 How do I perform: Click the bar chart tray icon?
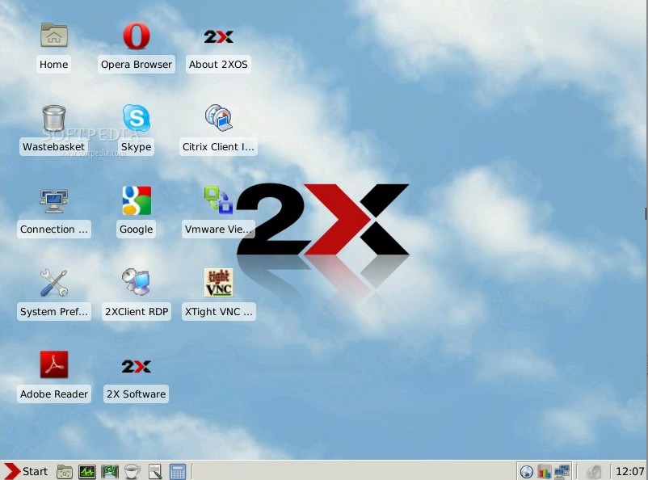(x=545, y=472)
